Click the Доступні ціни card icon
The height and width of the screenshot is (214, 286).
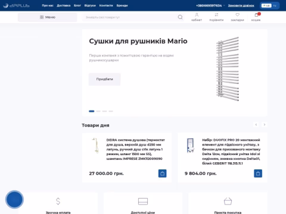coord(143,201)
